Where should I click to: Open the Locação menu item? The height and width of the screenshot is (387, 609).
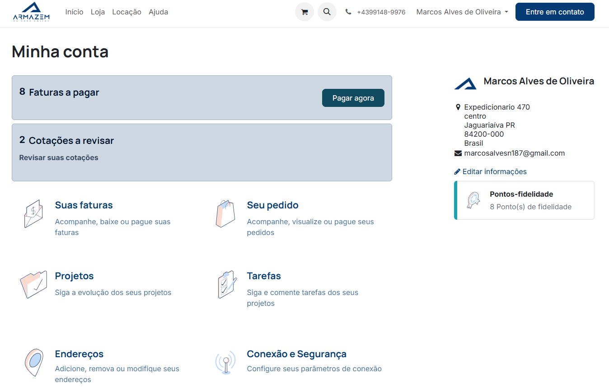point(126,12)
